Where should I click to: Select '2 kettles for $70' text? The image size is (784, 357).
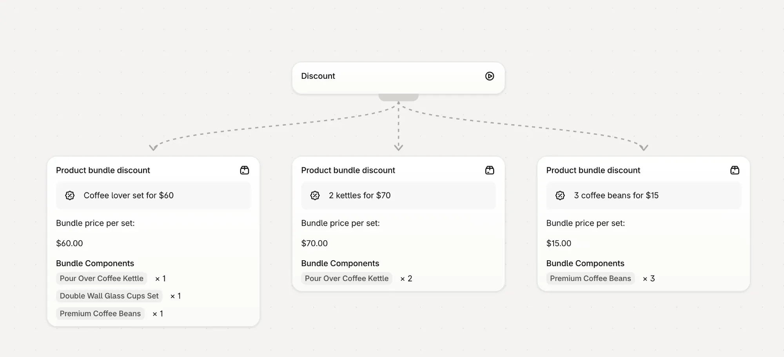(359, 195)
